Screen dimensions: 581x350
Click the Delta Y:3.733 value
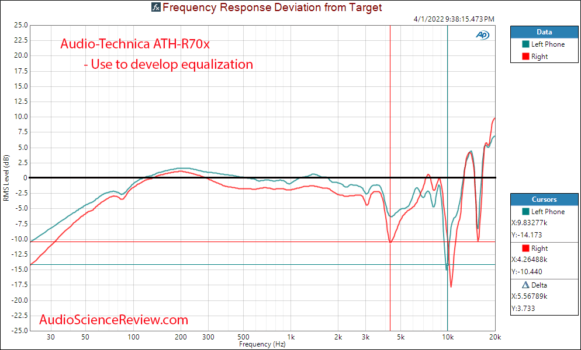523,308
